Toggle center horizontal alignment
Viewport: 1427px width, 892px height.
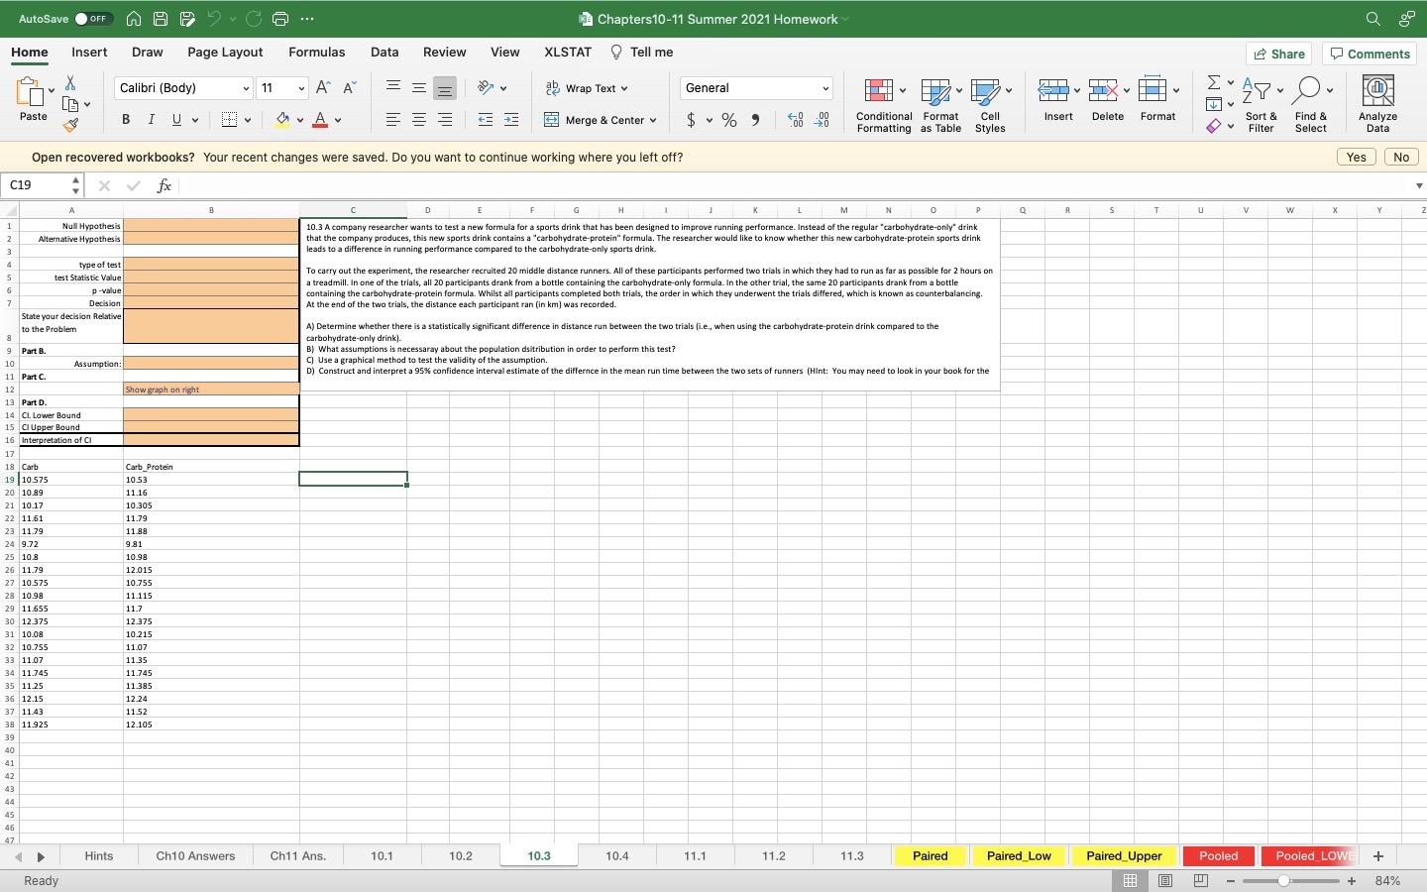(419, 120)
